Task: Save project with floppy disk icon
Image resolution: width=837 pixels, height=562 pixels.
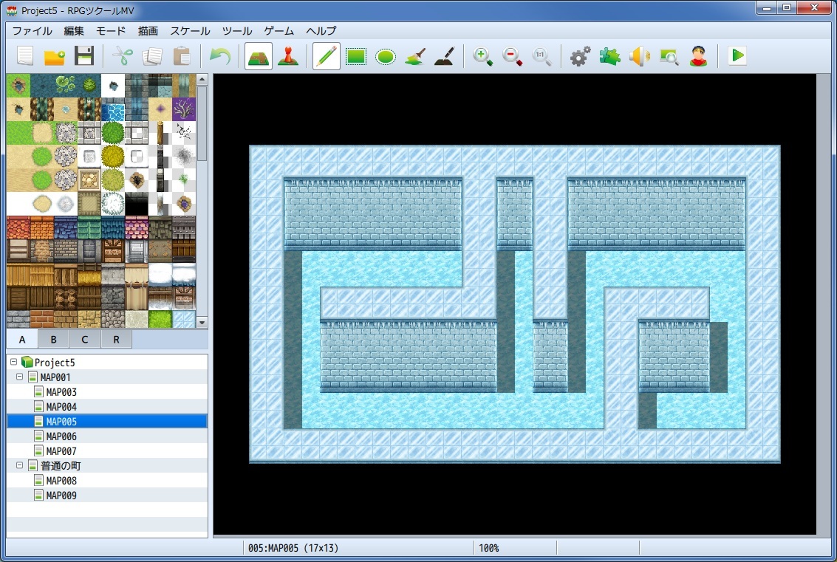Action: (x=83, y=55)
